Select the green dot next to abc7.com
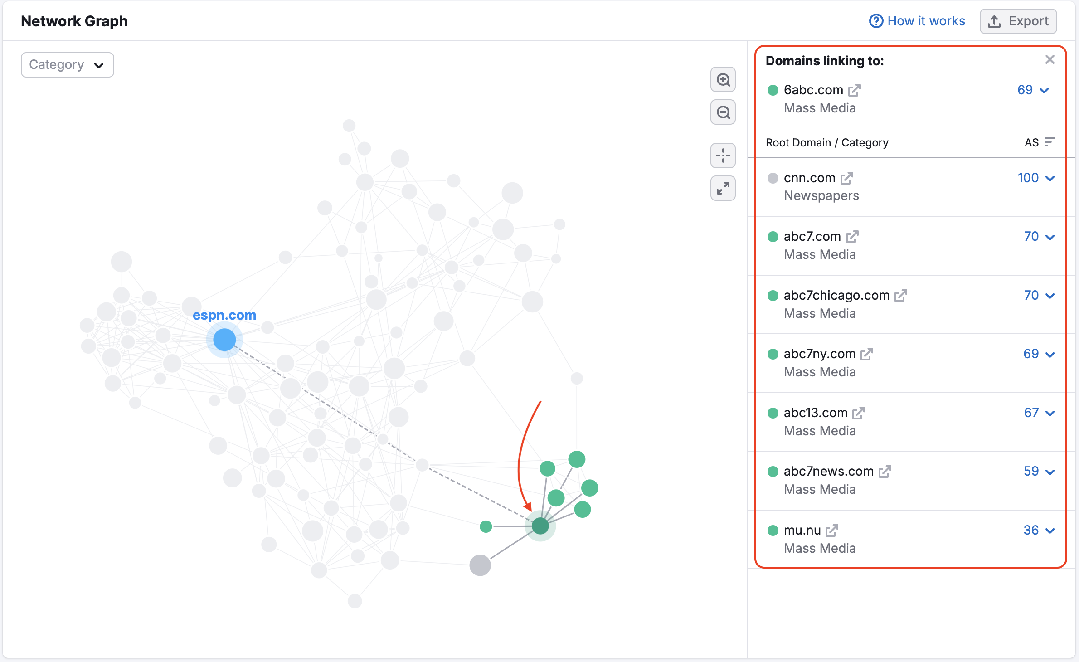1079x662 pixels. pyautogui.click(x=773, y=236)
